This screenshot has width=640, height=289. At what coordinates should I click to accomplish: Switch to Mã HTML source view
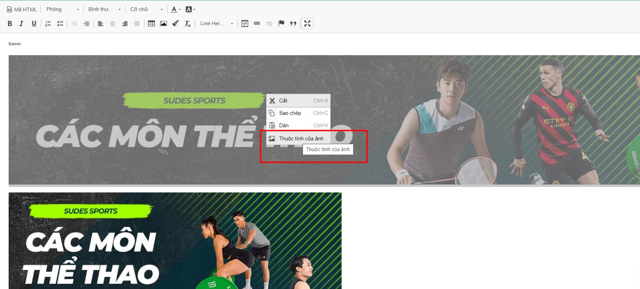coord(22,9)
